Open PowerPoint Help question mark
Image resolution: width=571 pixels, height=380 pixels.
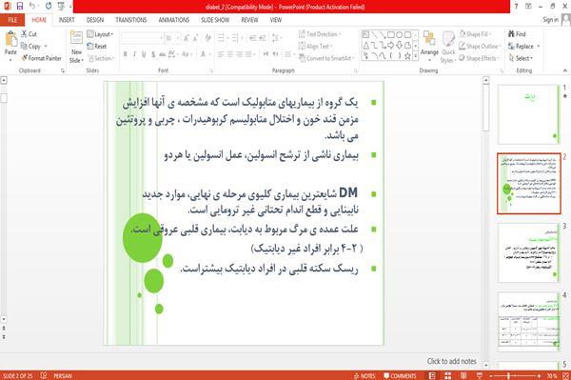coord(516,7)
